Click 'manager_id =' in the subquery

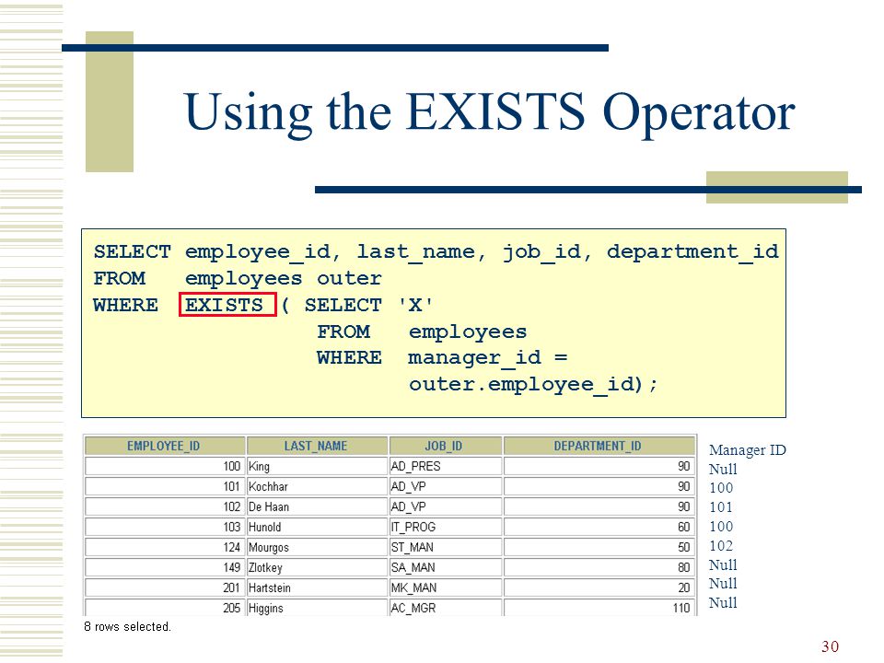tap(487, 358)
